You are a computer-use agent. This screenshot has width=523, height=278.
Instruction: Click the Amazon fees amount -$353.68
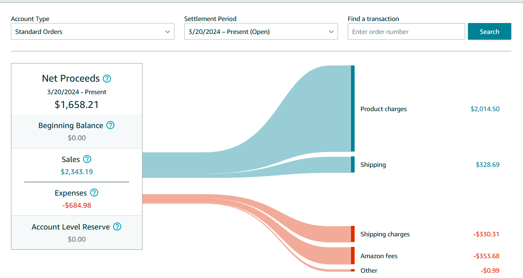486,256
